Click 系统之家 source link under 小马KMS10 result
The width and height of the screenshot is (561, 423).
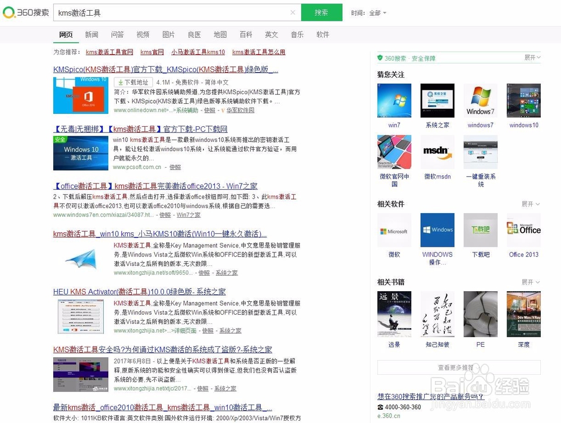pos(227,273)
